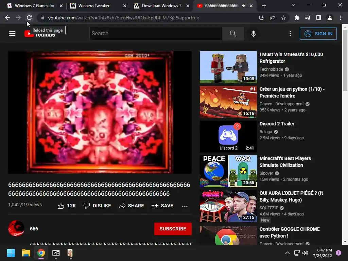Click the SHARE button under the video
Image resolution: width=348 pixels, height=261 pixels.
point(132,206)
